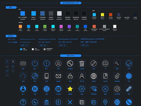The image size is (141, 106).
Task: Click the blue add-copy plus icon
Action: (x=94, y=102)
